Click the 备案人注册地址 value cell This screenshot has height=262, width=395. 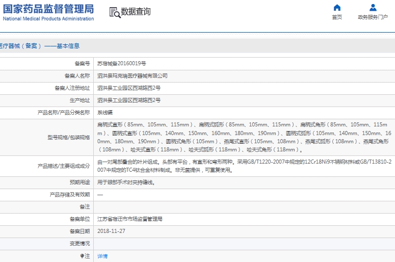(244, 88)
